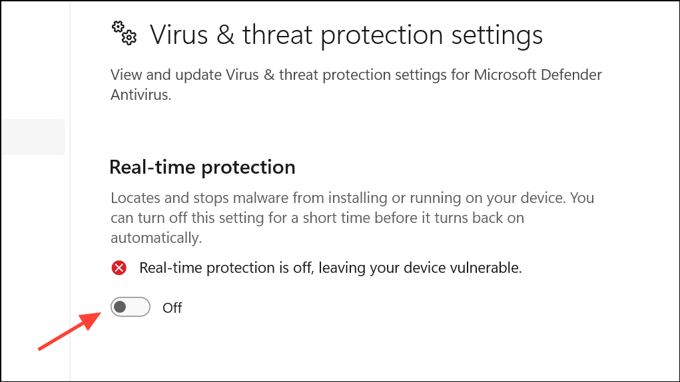Click the "Real-time protection is off" warning text
The image size is (680, 382).
[x=330, y=268]
